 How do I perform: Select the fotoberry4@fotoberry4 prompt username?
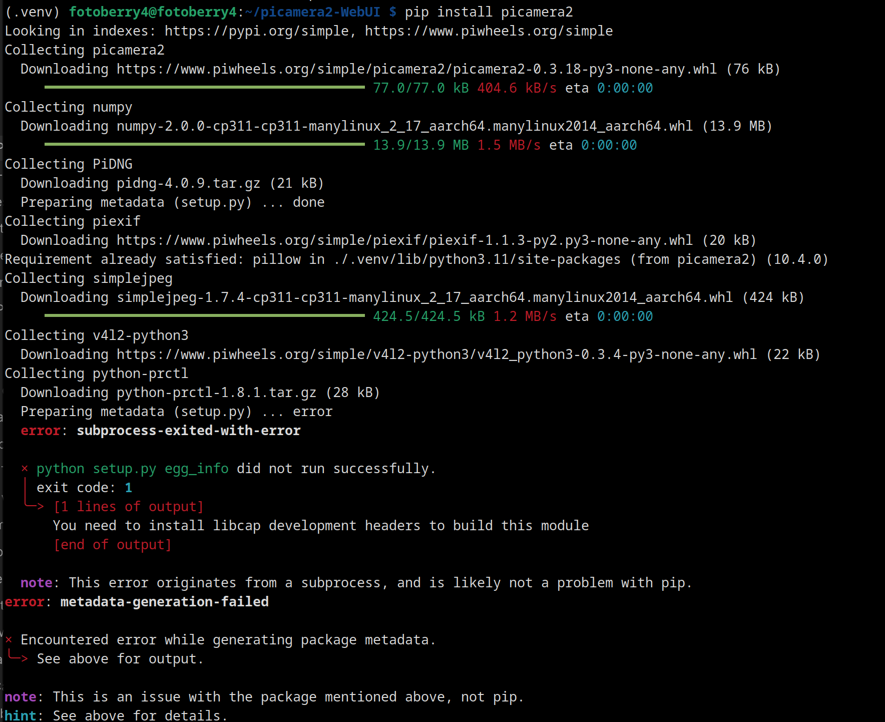click(153, 12)
